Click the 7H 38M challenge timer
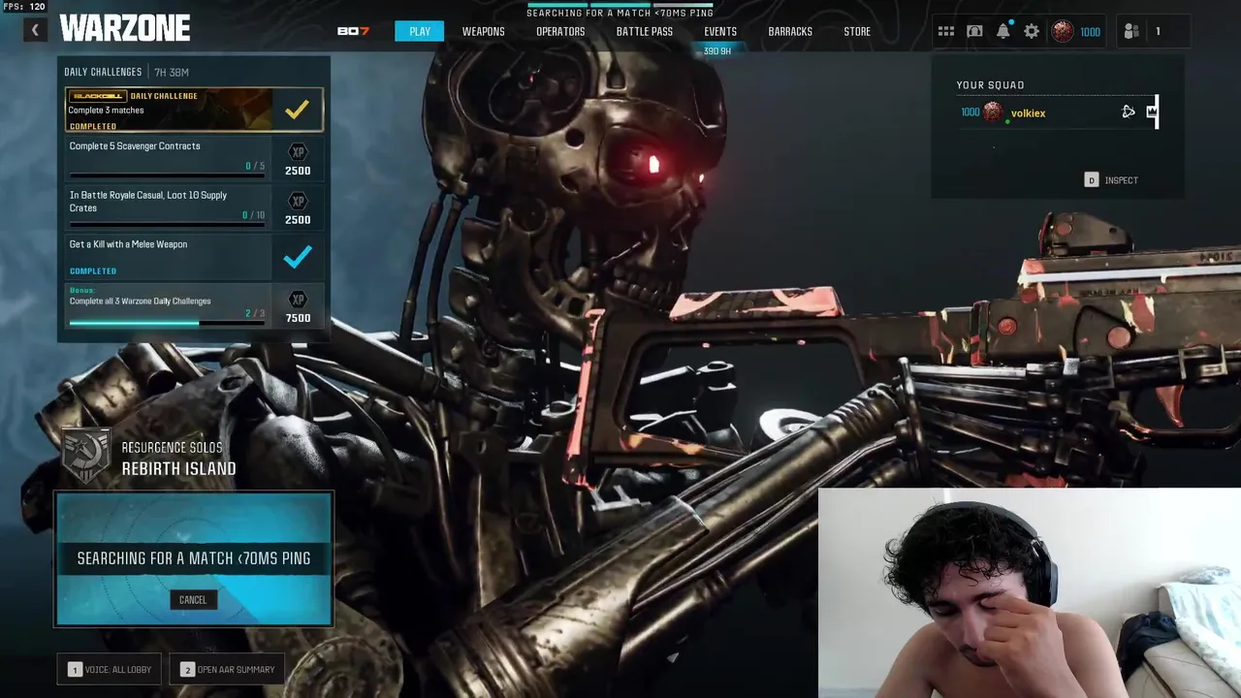This screenshot has height=698, width=1241. (172, 73)
